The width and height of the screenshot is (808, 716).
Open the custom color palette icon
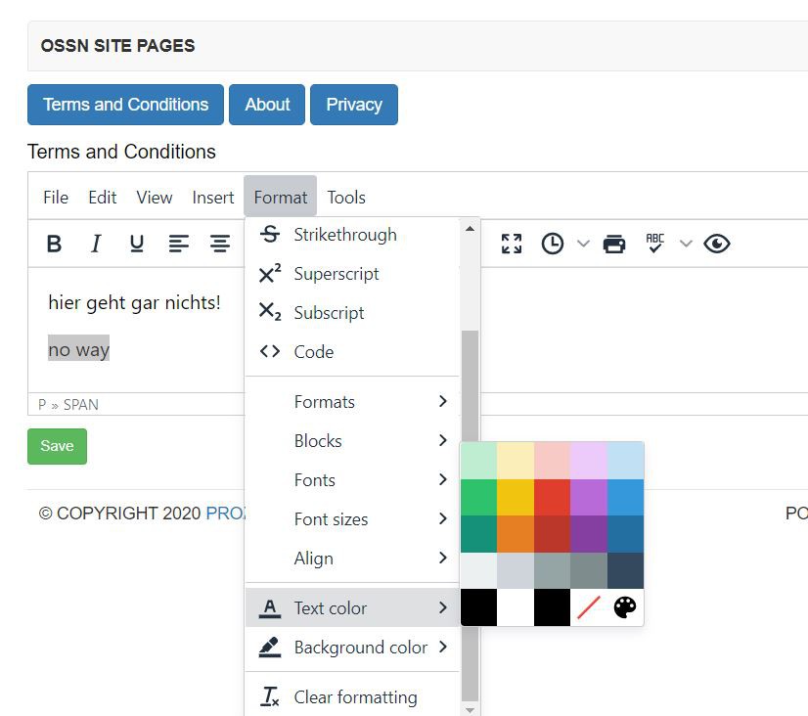[625, 607]
